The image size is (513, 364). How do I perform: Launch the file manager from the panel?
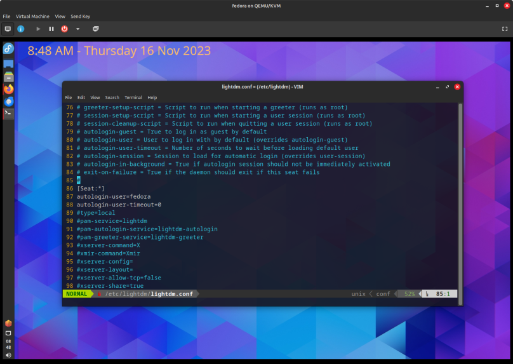[x=8, y=76]
